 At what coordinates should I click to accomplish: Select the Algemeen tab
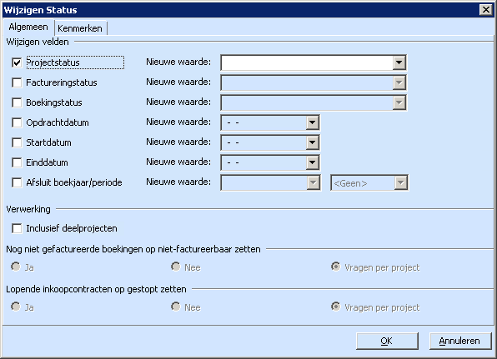click(x=28, y=27)
